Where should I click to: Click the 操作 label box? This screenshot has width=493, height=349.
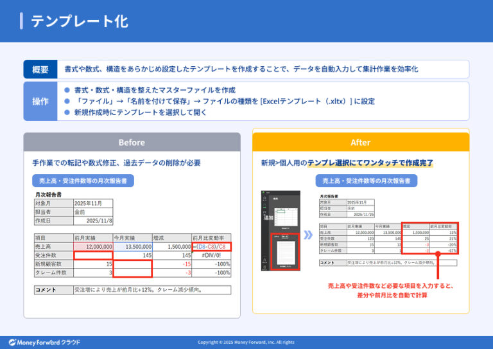(40, 102)
